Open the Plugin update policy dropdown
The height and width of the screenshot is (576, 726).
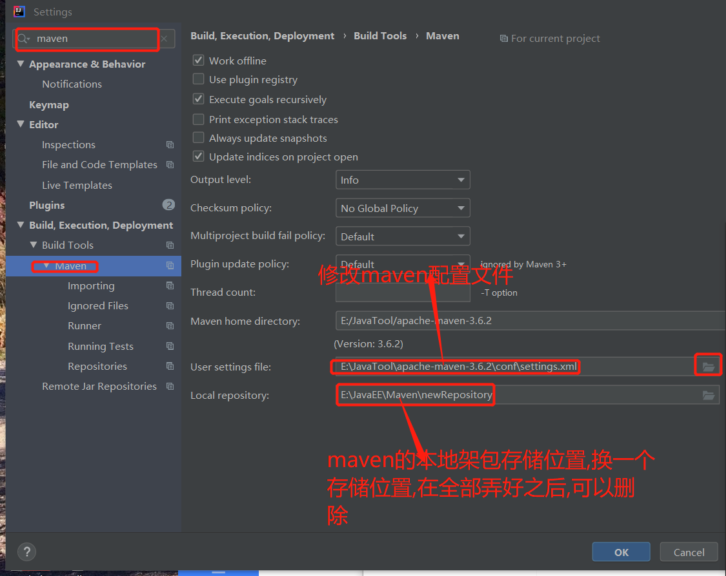[403, 264]
